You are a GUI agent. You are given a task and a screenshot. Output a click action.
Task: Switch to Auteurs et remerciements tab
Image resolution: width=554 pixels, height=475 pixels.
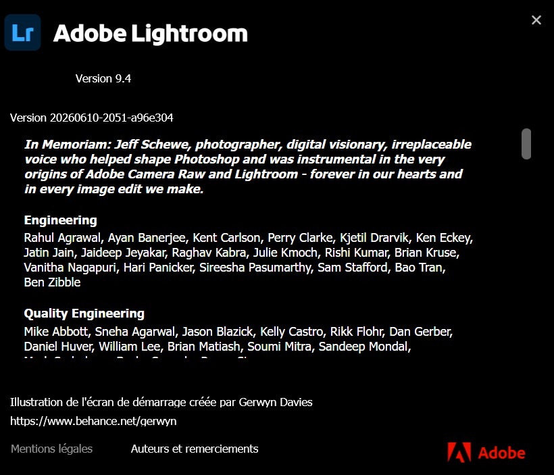pyautogui.click(x=195, y=449)
